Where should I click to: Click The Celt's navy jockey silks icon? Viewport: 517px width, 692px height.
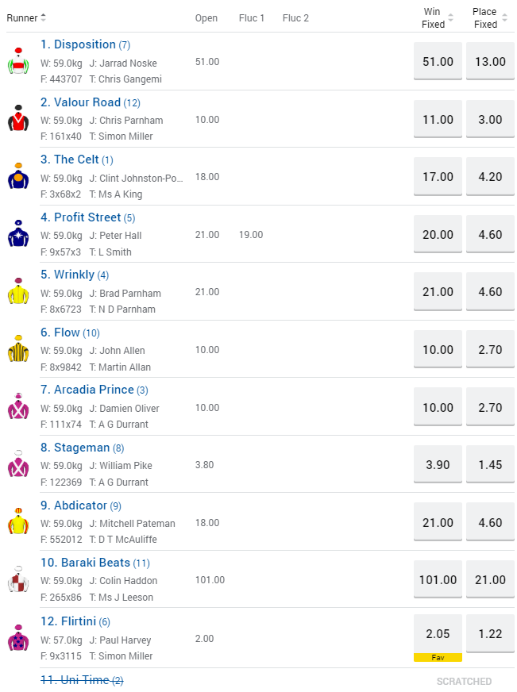(18, 177)
